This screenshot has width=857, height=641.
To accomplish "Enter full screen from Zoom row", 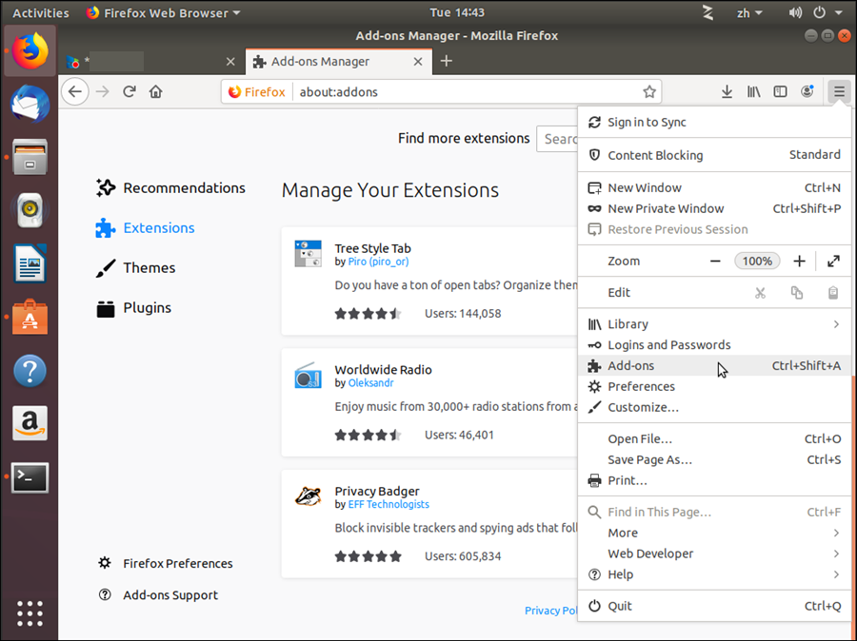I will pyautogui.click(x=833, y=261).
